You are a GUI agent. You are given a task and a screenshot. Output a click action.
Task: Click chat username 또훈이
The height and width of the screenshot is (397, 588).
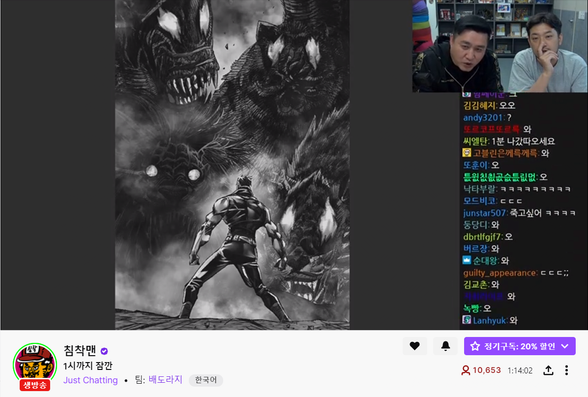(x=475, y=165)
